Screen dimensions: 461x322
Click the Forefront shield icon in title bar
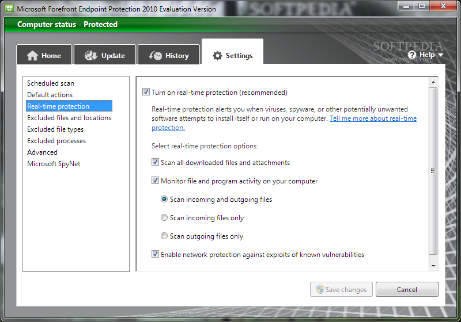pyautogui.click(x=9, y=9)
